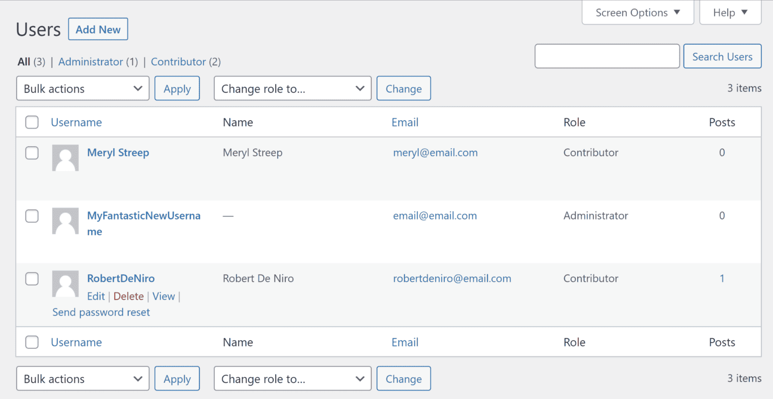Click the Add New user button
Viewport: 773px width, 399px height.
98,29
